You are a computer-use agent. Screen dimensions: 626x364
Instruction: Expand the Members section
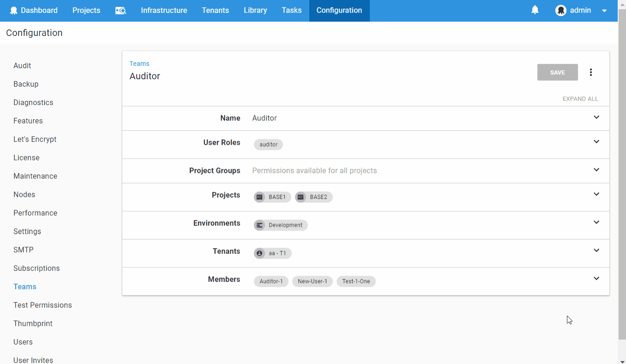[x=596, y=278]
